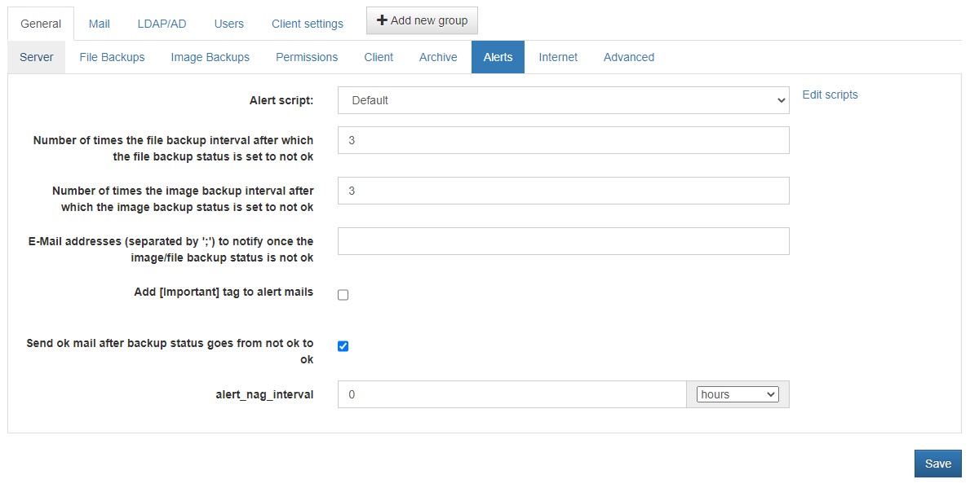Focus the alert_nag_interval value field
The image size is (970, 488).
(x=512, y=394)
